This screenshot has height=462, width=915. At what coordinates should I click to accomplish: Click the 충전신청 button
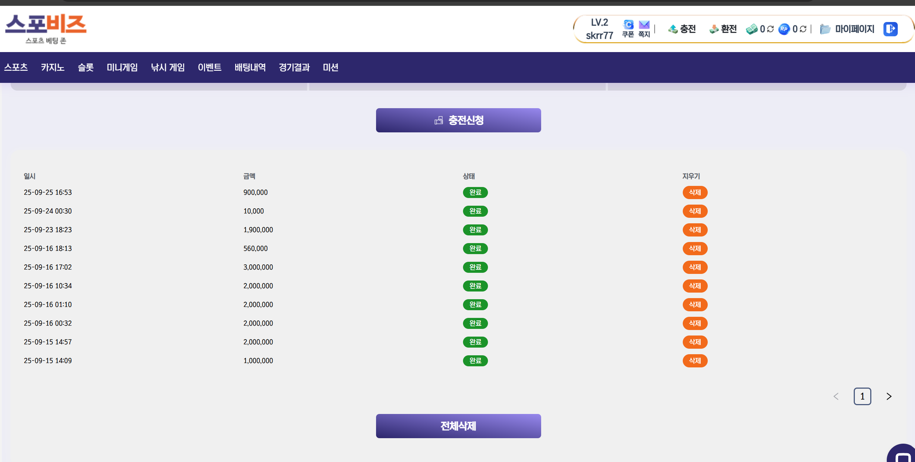458,120
